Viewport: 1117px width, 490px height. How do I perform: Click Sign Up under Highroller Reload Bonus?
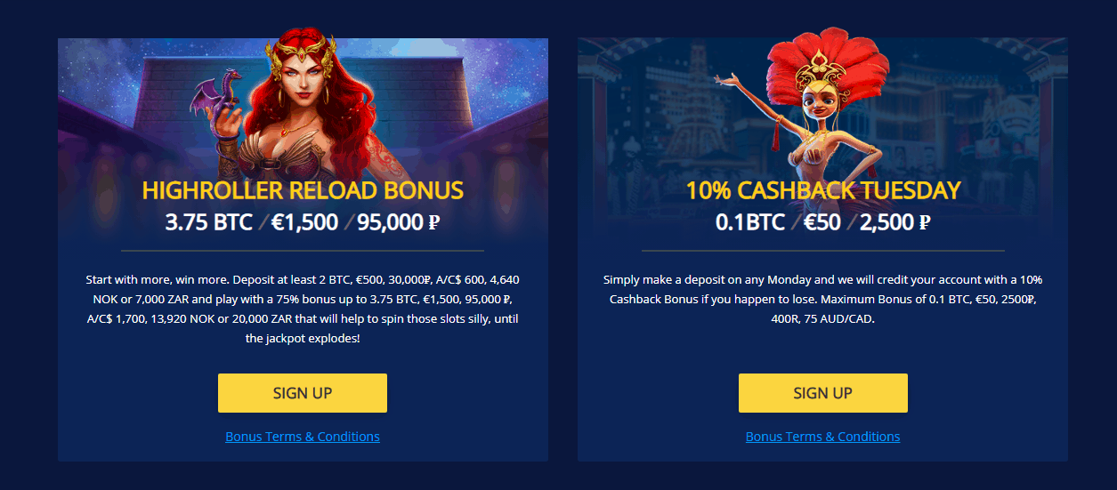[303, 393]
